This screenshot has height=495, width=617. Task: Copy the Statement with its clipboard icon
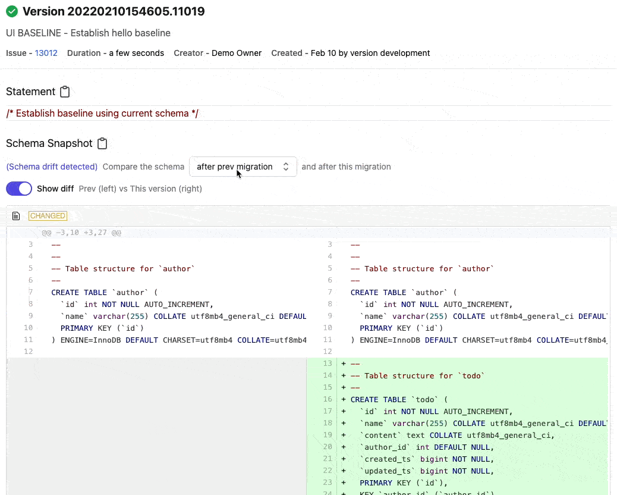point(65,92)
